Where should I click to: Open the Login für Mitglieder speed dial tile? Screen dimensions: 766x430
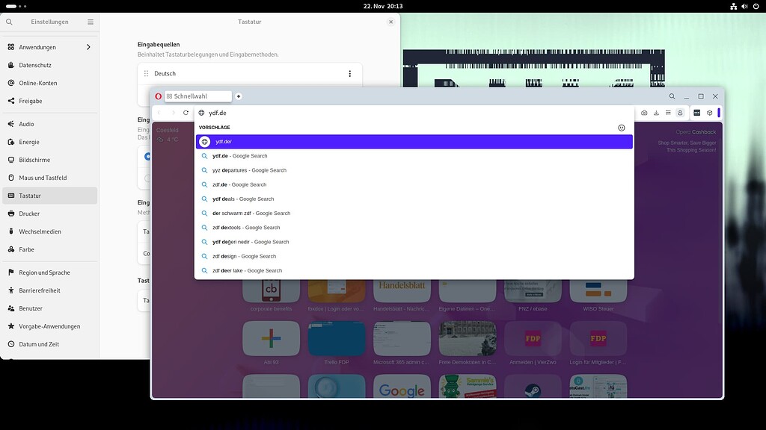(598, 338)
